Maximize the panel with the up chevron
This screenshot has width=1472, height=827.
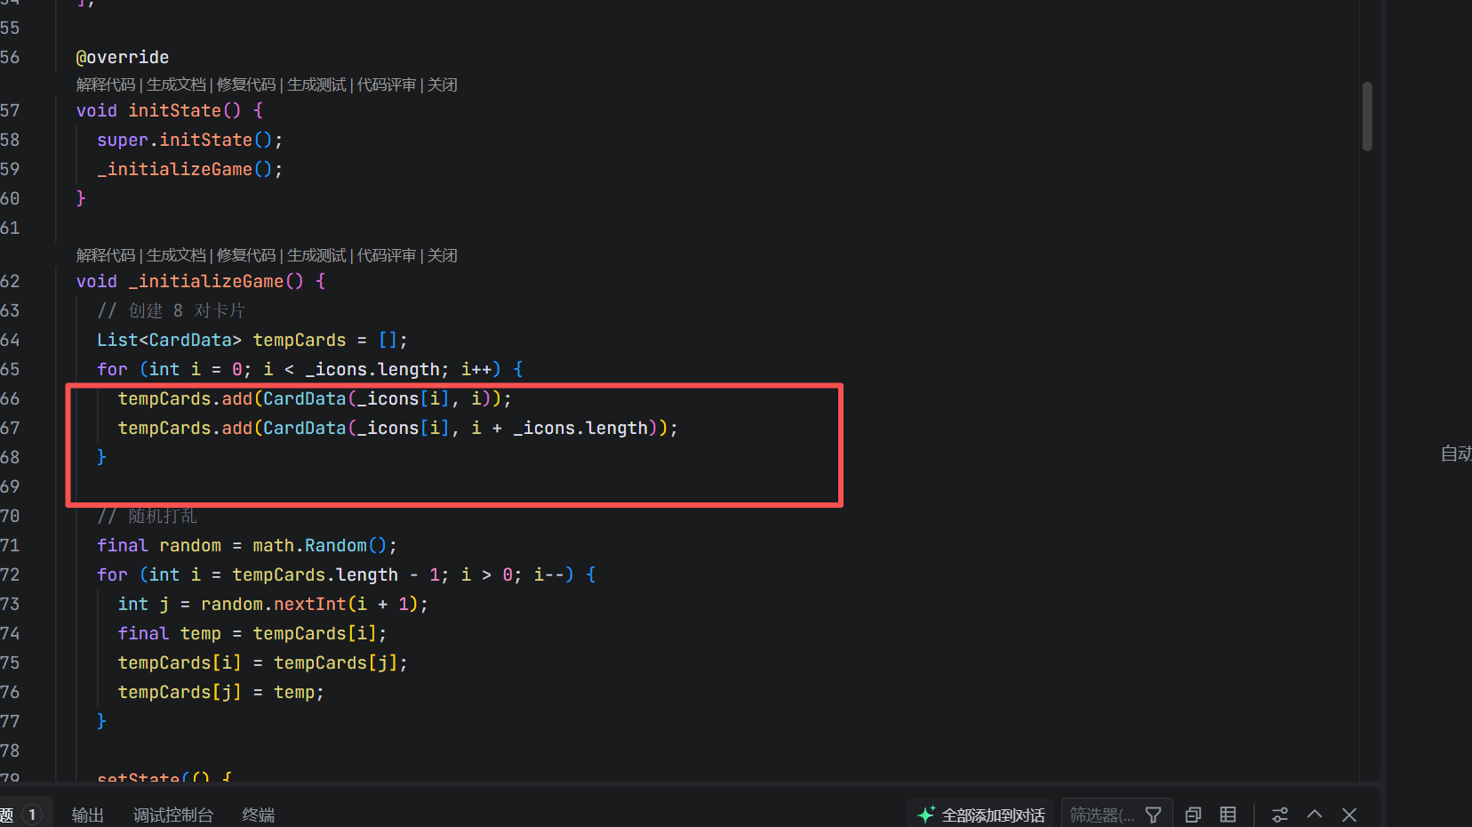coord(1315,815)
